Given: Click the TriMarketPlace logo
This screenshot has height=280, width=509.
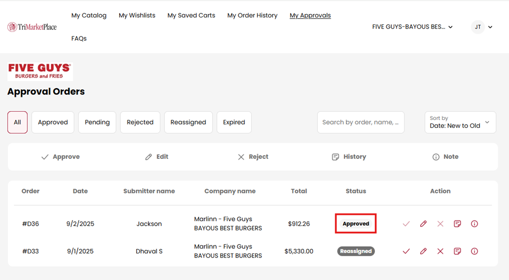Looking at the screenshot, I should [32, 27].
